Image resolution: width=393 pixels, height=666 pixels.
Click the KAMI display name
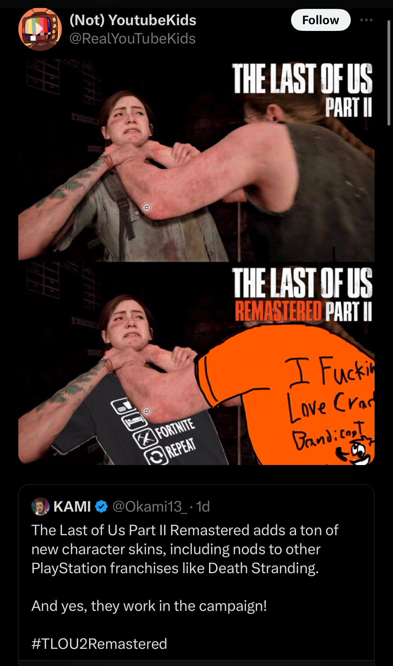pyautogui.click(x=72, y=506)
